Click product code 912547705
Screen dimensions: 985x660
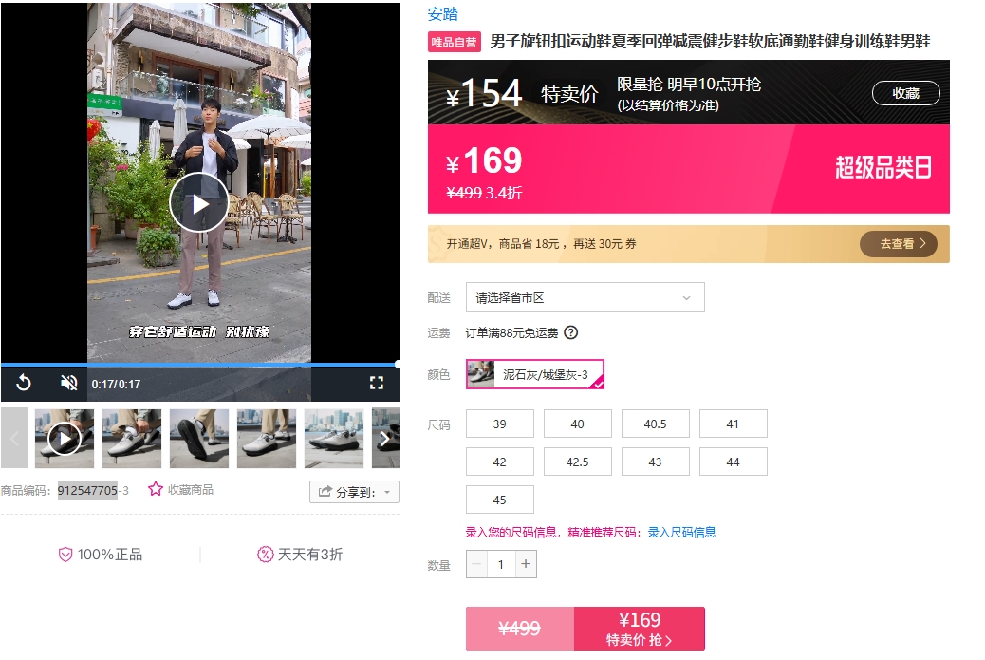(87, 490)
